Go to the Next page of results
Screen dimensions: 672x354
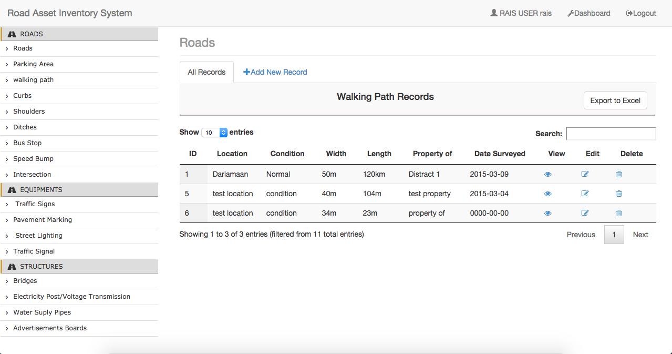(x=640, y=235)
